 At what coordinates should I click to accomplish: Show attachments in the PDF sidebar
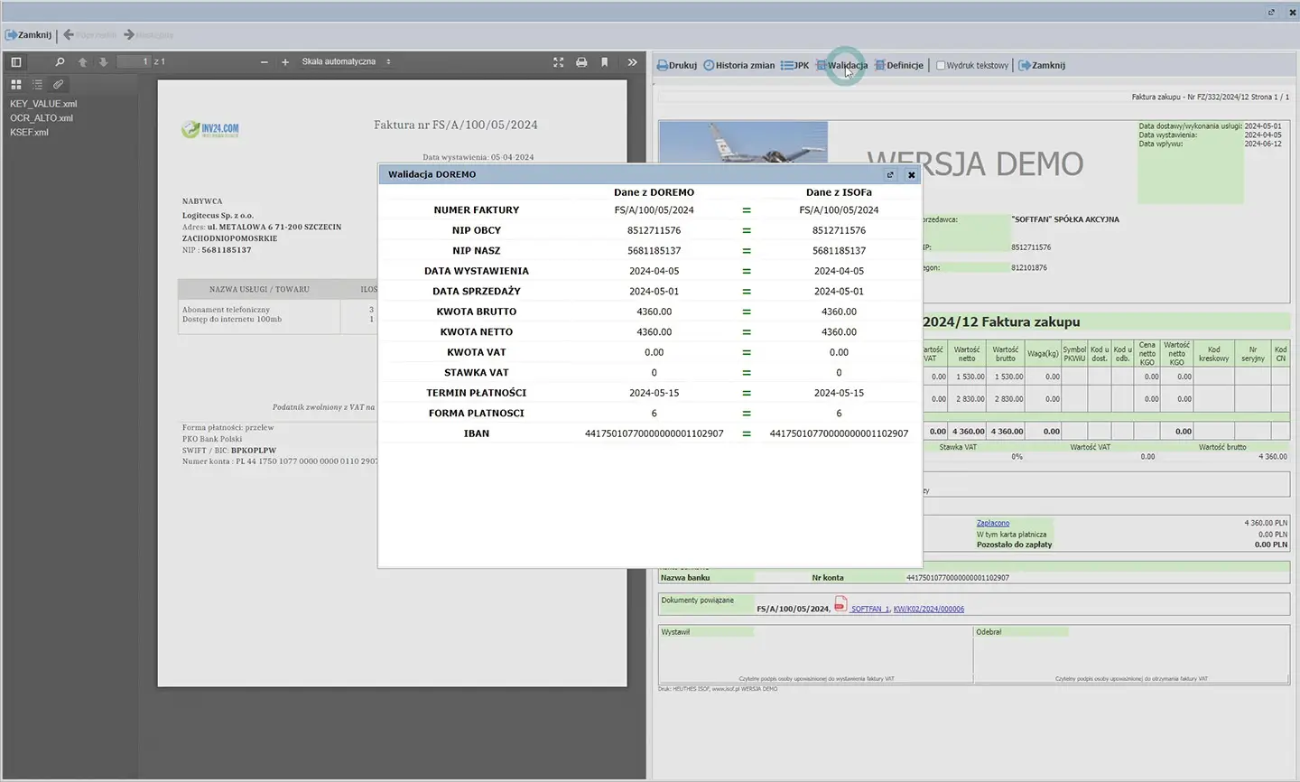[58, 84]
